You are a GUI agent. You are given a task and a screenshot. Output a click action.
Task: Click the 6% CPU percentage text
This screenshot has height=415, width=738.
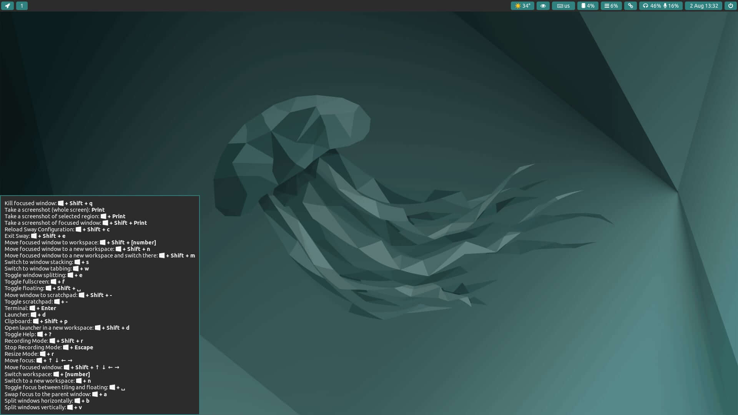614,6
